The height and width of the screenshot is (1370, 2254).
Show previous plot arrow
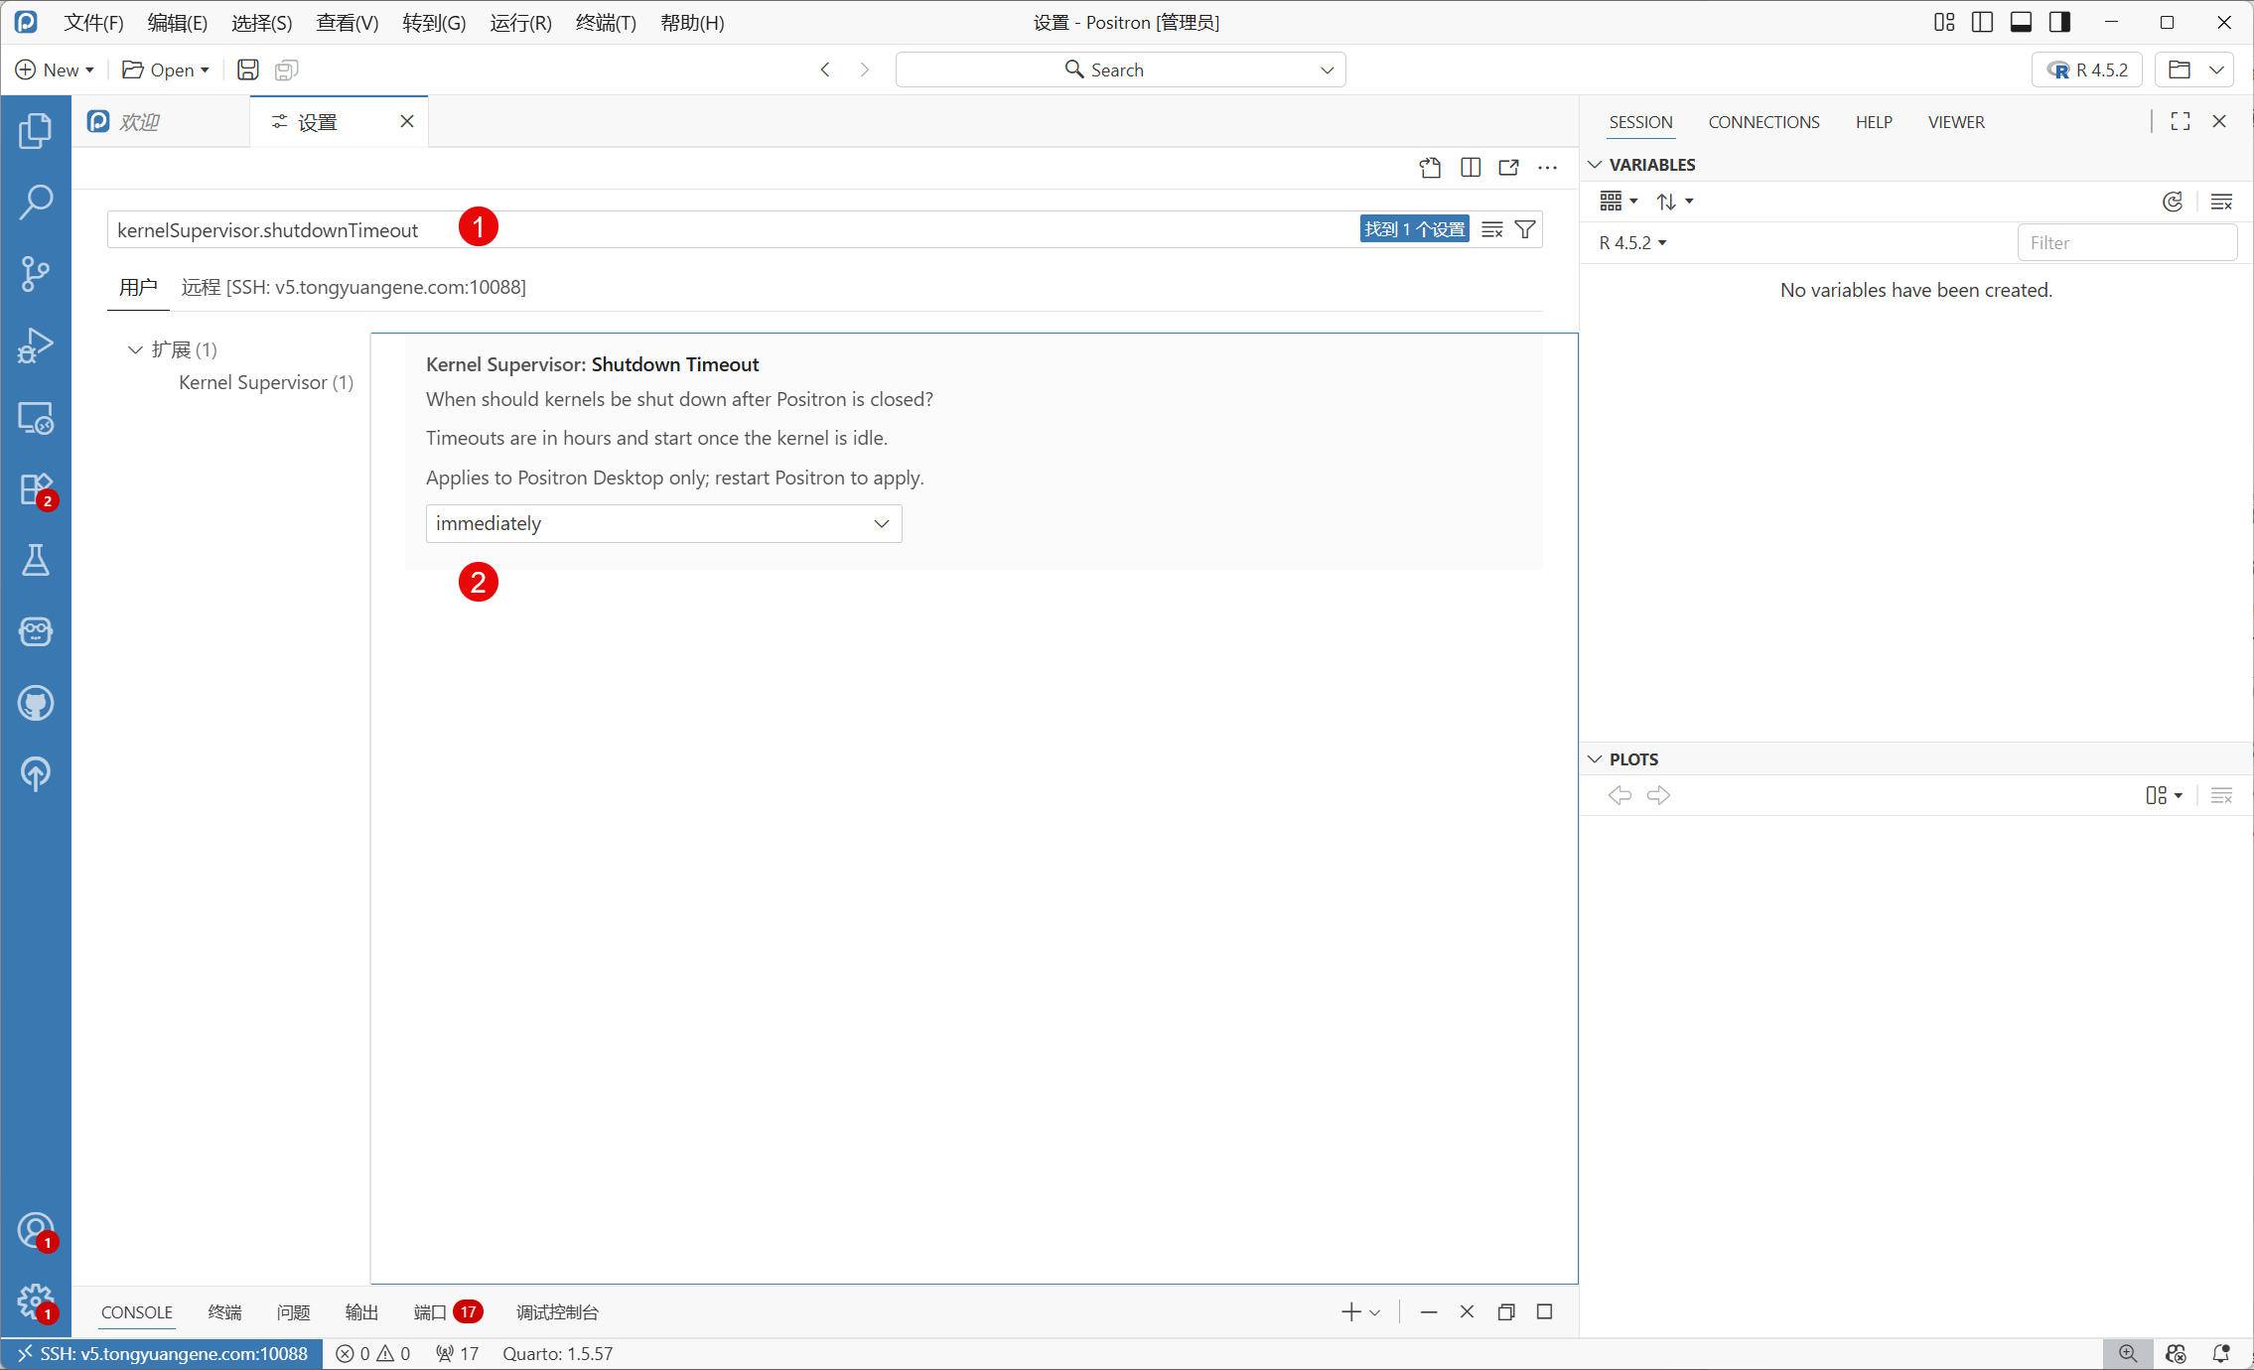(1620, 795)
